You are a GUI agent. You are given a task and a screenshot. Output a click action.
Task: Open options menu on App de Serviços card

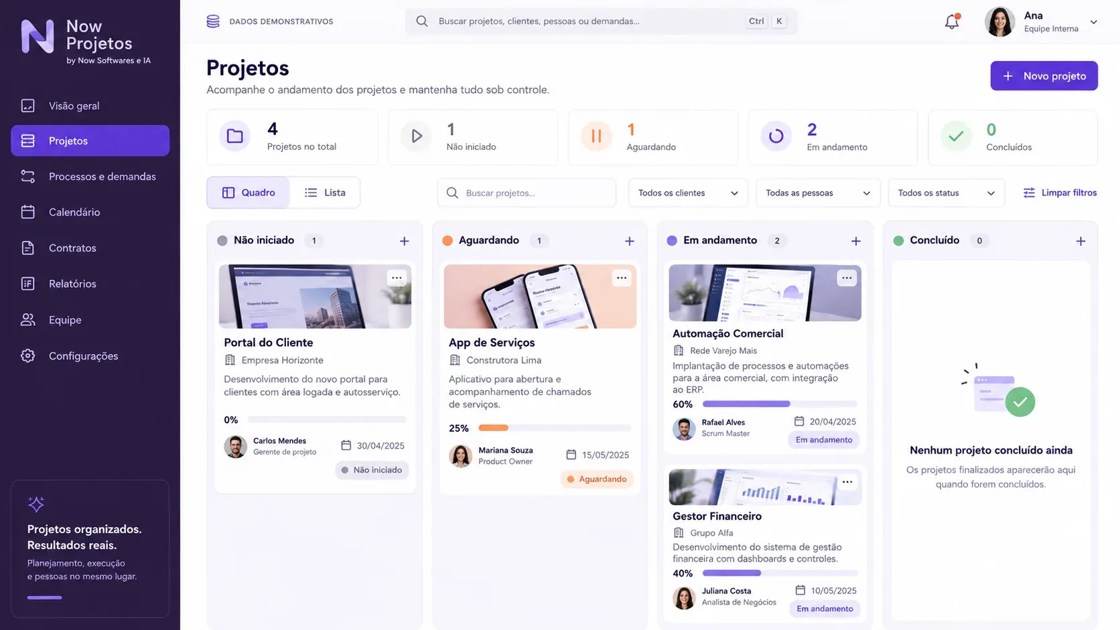point(622,278)
